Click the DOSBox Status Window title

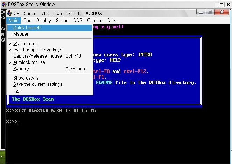[31, 5]
